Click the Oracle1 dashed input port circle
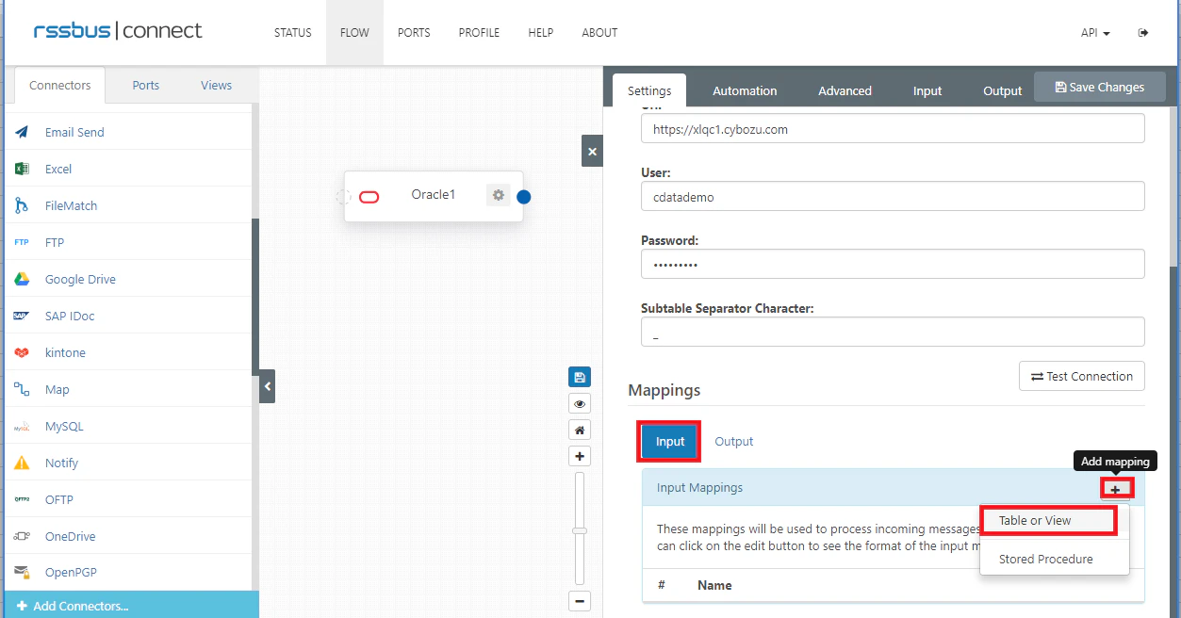1181x618 pixels. [344, 197]
